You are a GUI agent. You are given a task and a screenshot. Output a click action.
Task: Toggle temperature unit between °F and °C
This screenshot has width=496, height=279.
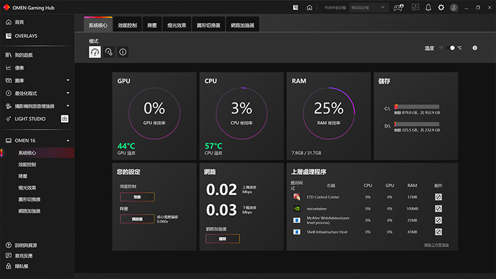(451, 48)
